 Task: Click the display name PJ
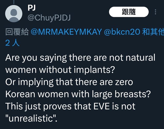32,8
